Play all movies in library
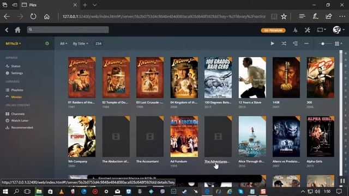The height and width of the screenshot is (196, 349). coord(272,44)
